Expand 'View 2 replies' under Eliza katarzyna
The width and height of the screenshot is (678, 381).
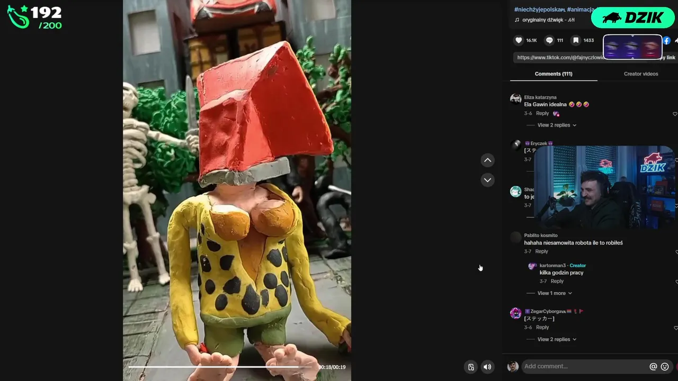pyautogui.click(x=557, y=125)
